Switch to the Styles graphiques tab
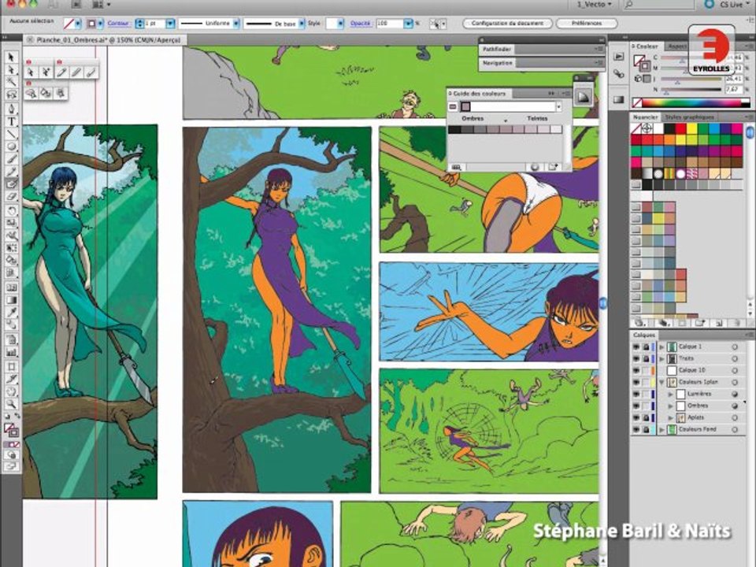Viewport: 756px width, 567px height. coord(689,117)
